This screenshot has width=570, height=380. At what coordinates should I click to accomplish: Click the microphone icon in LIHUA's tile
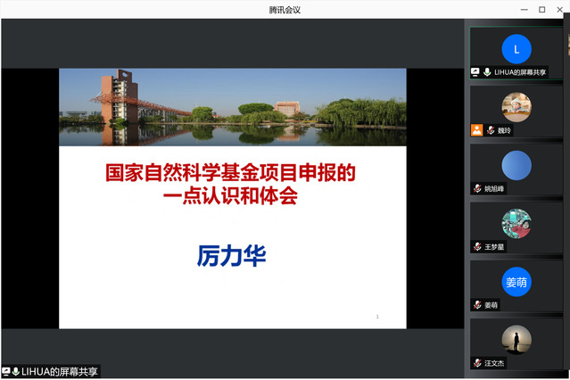[x=487, y=72]
